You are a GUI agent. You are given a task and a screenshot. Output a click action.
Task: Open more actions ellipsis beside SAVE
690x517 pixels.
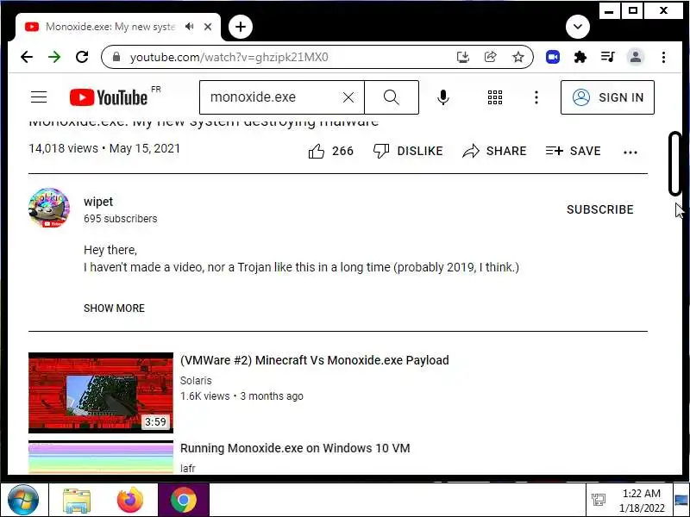(630, 153)
